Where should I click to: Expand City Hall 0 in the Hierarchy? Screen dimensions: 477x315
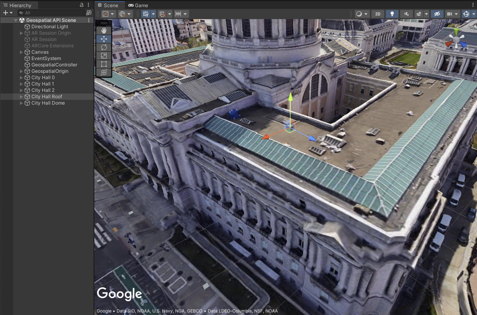[22, 78]
